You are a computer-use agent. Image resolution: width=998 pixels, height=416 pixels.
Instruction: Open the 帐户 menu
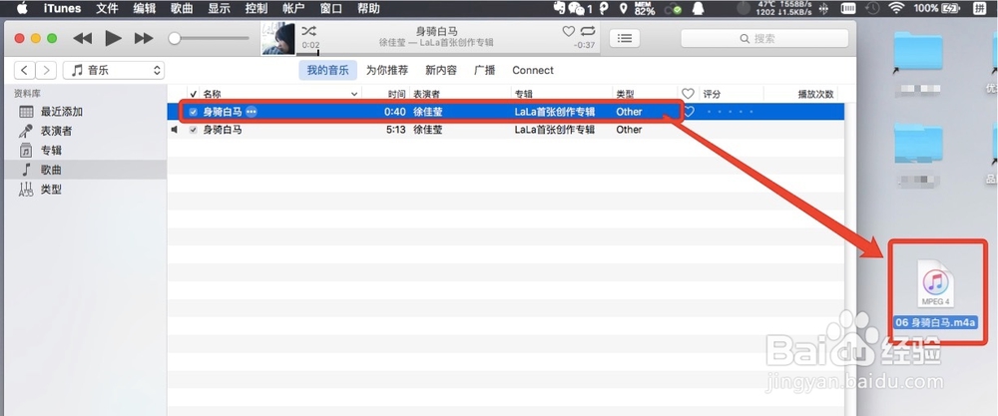click(293, 8)
